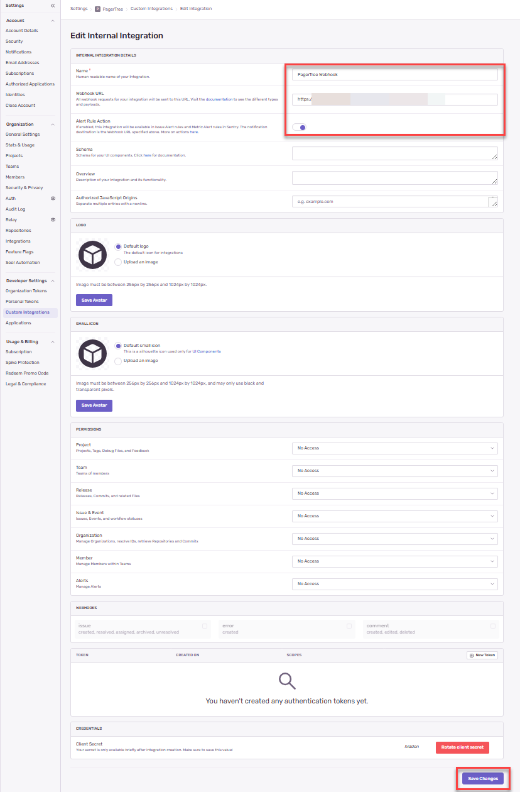Enable the issue webhook checkbox

coord(205,626)
